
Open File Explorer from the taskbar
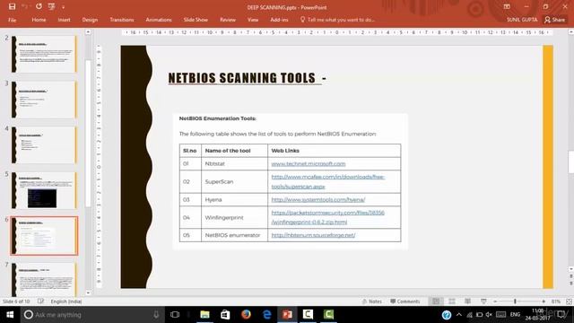point(204,315)
